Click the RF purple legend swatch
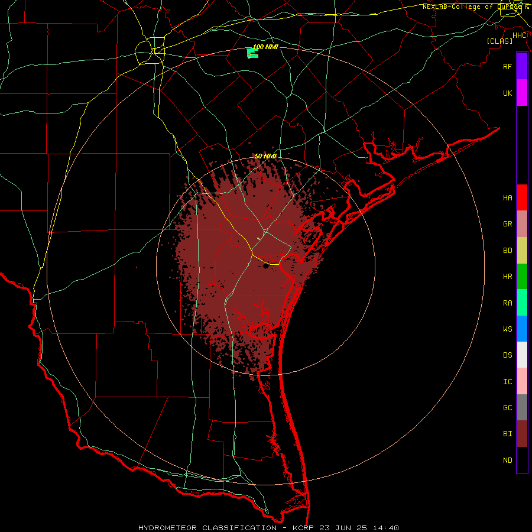 pos(522,66)
